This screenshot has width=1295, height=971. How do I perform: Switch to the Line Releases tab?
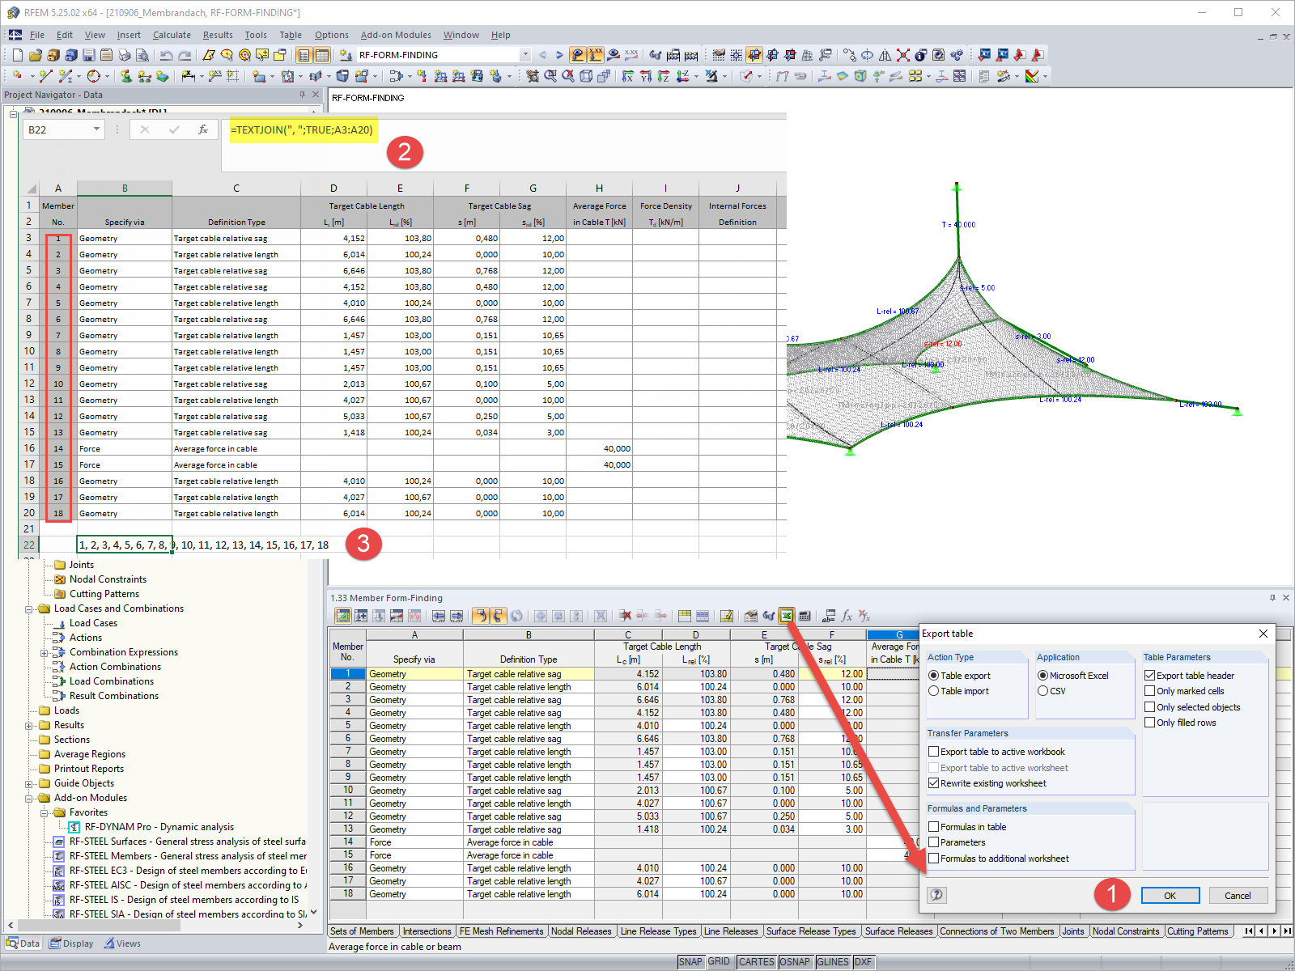click(x=731, y=931)
